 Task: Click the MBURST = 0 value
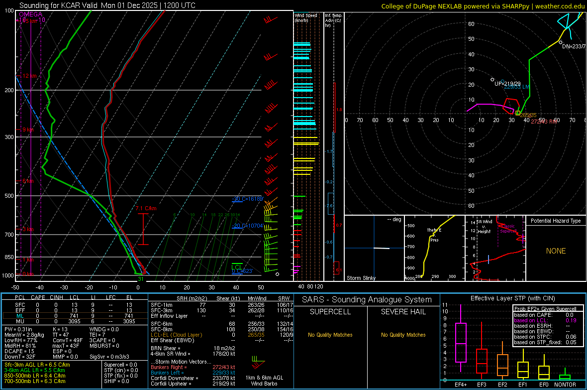104,346
